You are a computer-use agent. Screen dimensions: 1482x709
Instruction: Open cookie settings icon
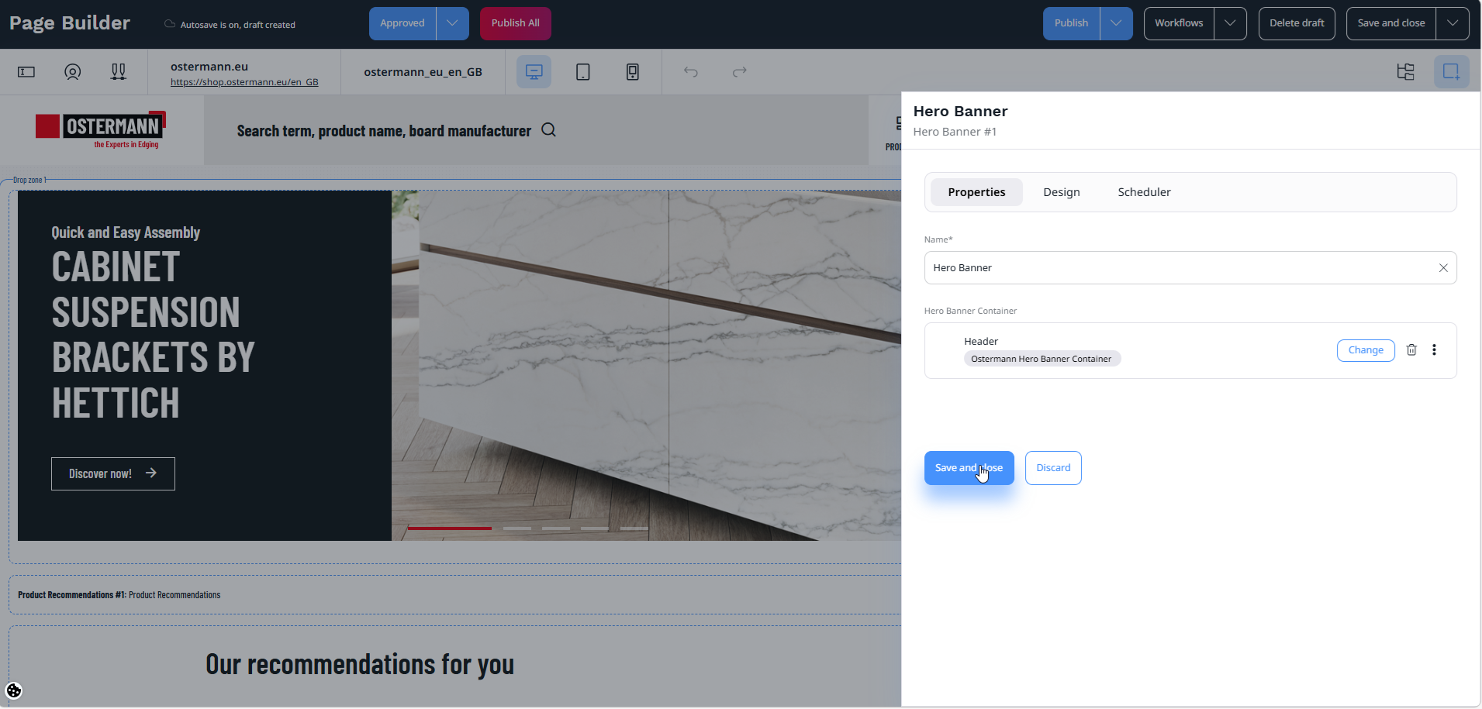tap(14, 690)
